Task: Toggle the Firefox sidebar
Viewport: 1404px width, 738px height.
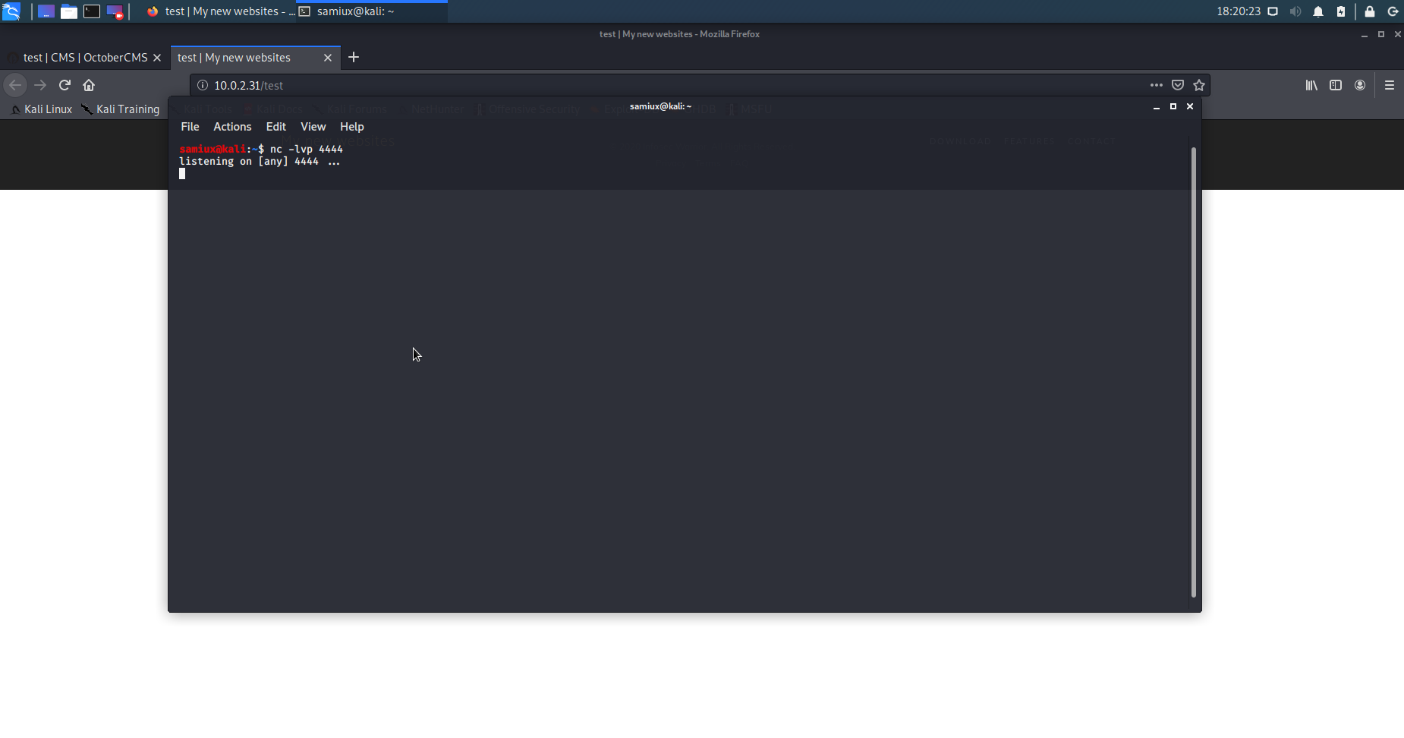Action: click(1336, 85)
